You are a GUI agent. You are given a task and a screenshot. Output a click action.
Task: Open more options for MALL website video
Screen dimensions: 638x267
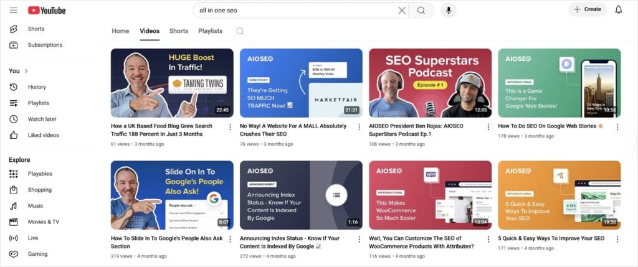(x=359, y=127)
